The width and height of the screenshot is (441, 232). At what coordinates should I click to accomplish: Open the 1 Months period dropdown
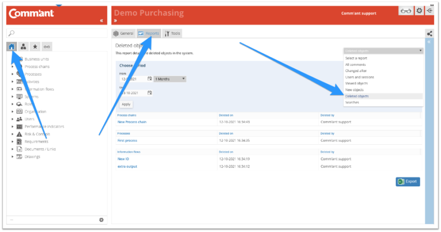(x=170, y=79)
